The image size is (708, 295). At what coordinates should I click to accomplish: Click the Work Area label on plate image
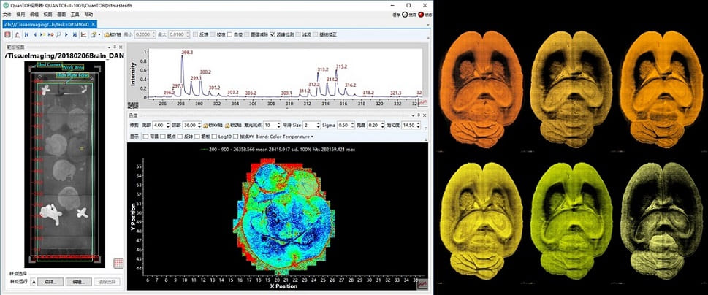(x=72, y=68)
